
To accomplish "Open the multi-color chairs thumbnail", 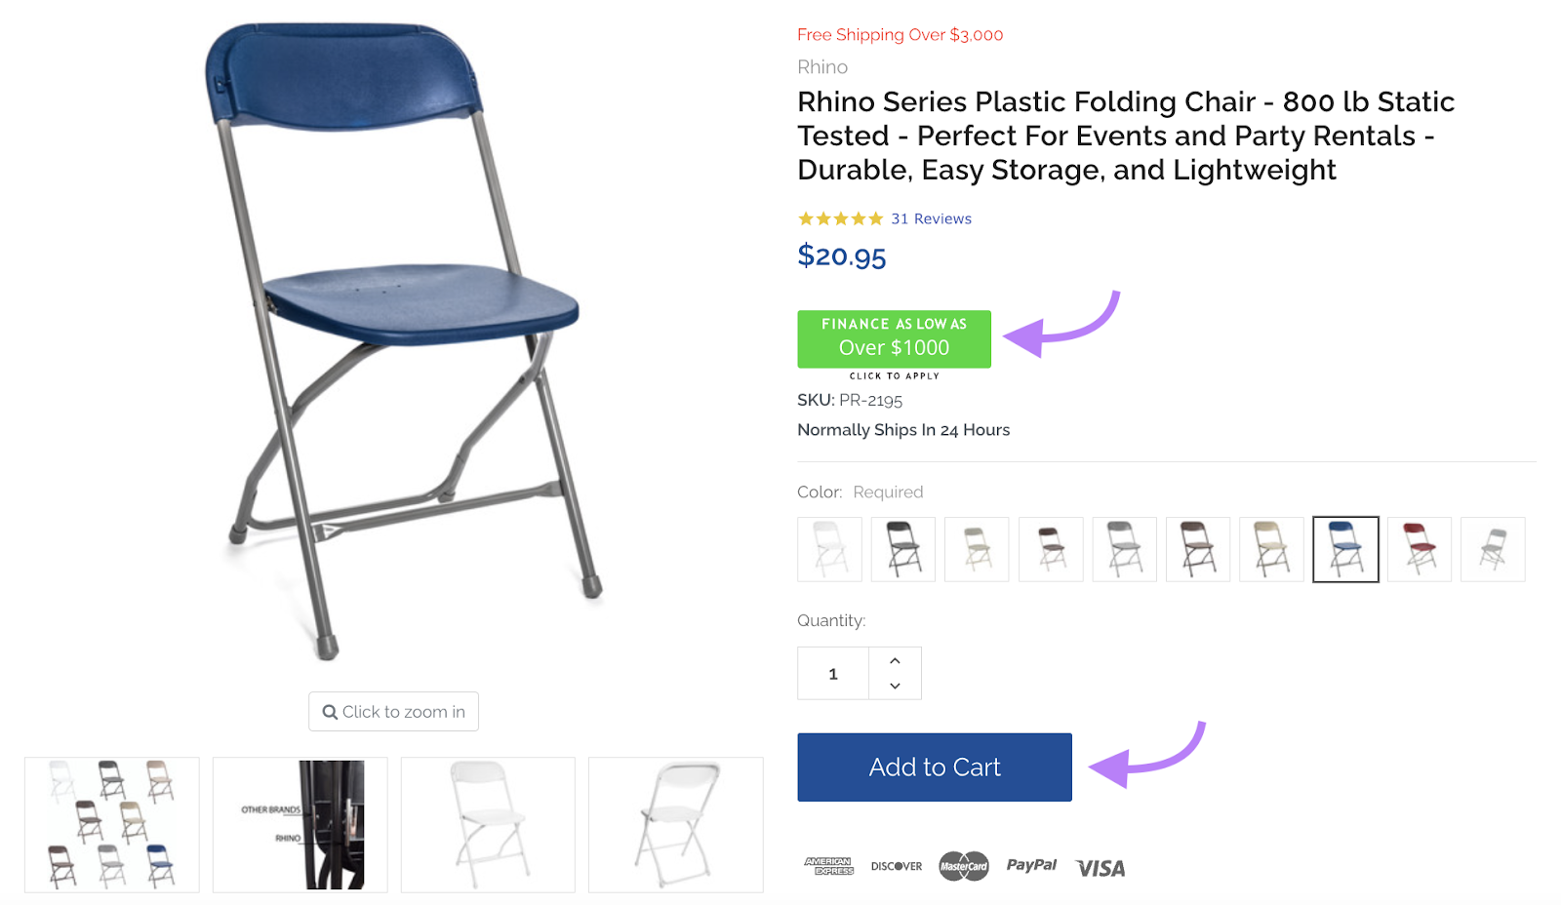I will 110,824.
